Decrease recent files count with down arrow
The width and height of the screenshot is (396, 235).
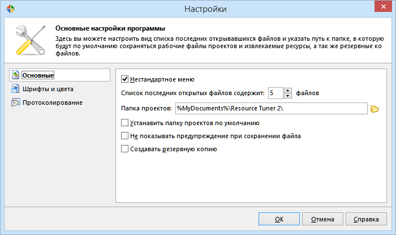[x=287, y=96]
